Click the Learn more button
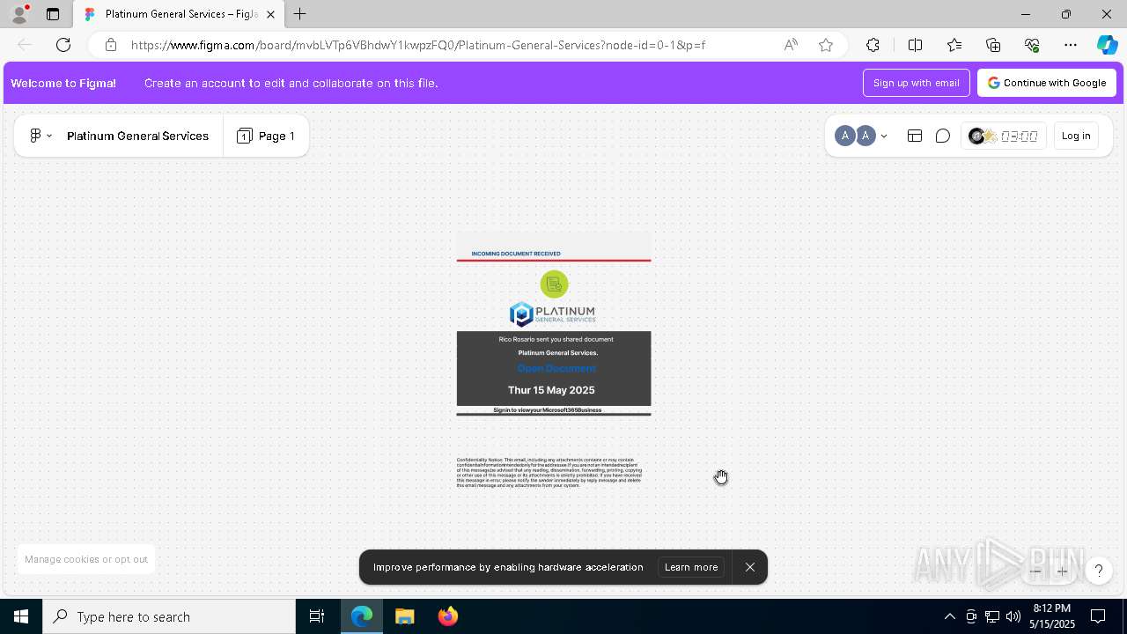This screenshot has width=1127, height=634. [691, 567]
